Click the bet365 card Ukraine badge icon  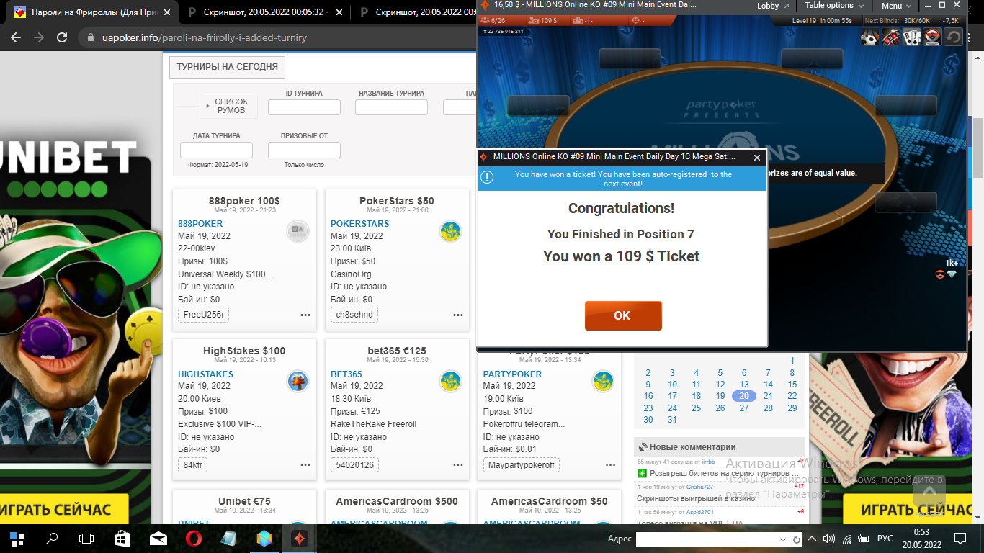click(450, 382)
